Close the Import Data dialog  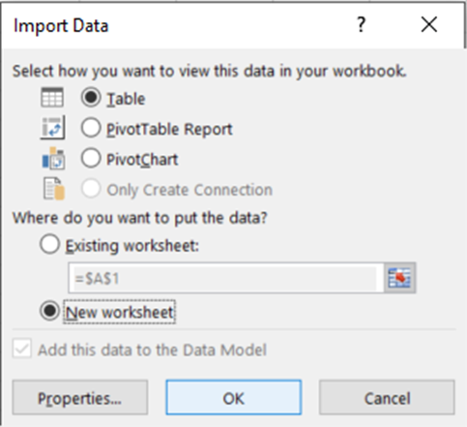click(x=429, y=25)
